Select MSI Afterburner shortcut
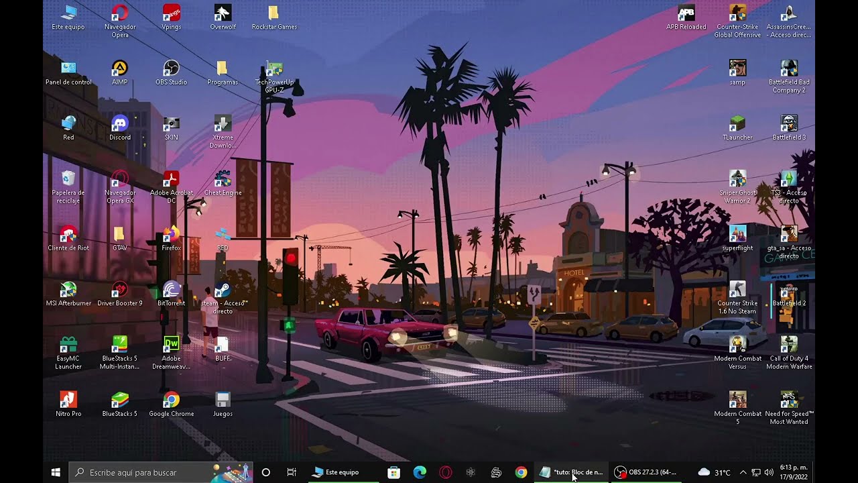Image resolution: width=858 pixels, height=483 pixels. coord(68,293)
